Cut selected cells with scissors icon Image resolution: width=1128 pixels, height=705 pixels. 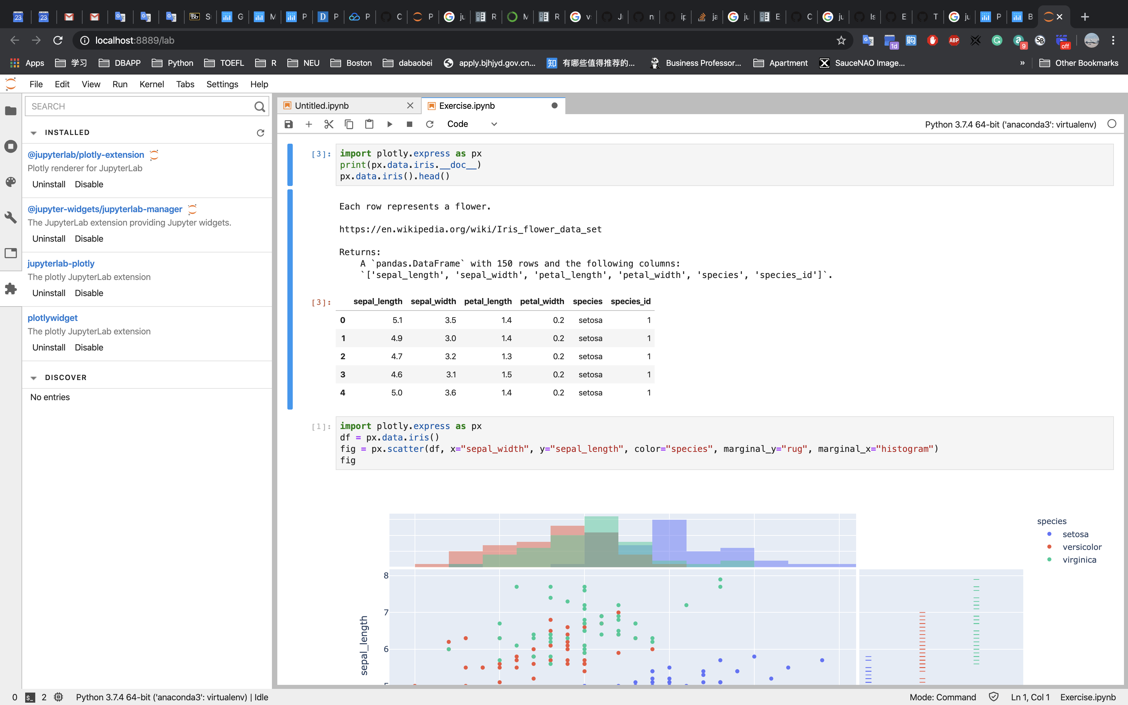coord(329,124)
